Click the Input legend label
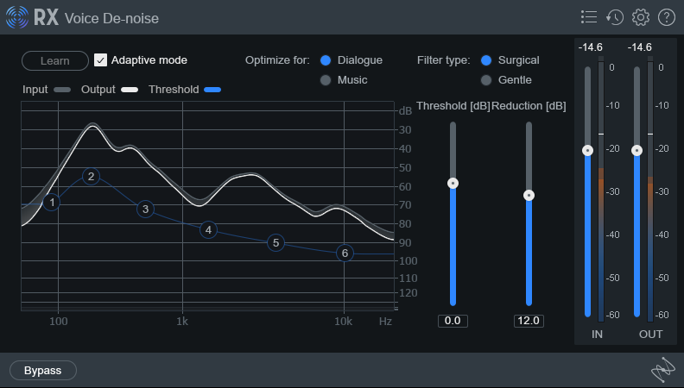The width and height of the screenshot is (684, 388). (x=35, y=90)
